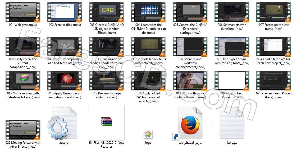Select the 019 Work with more footage video icon
The height and width of the screenshot is (159, 296).
[x=190, y=81]
